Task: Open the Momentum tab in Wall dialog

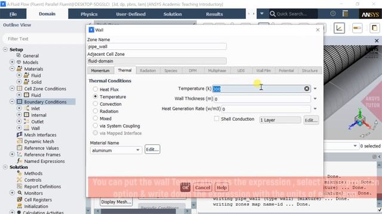Action: click(x=100, y=71)
